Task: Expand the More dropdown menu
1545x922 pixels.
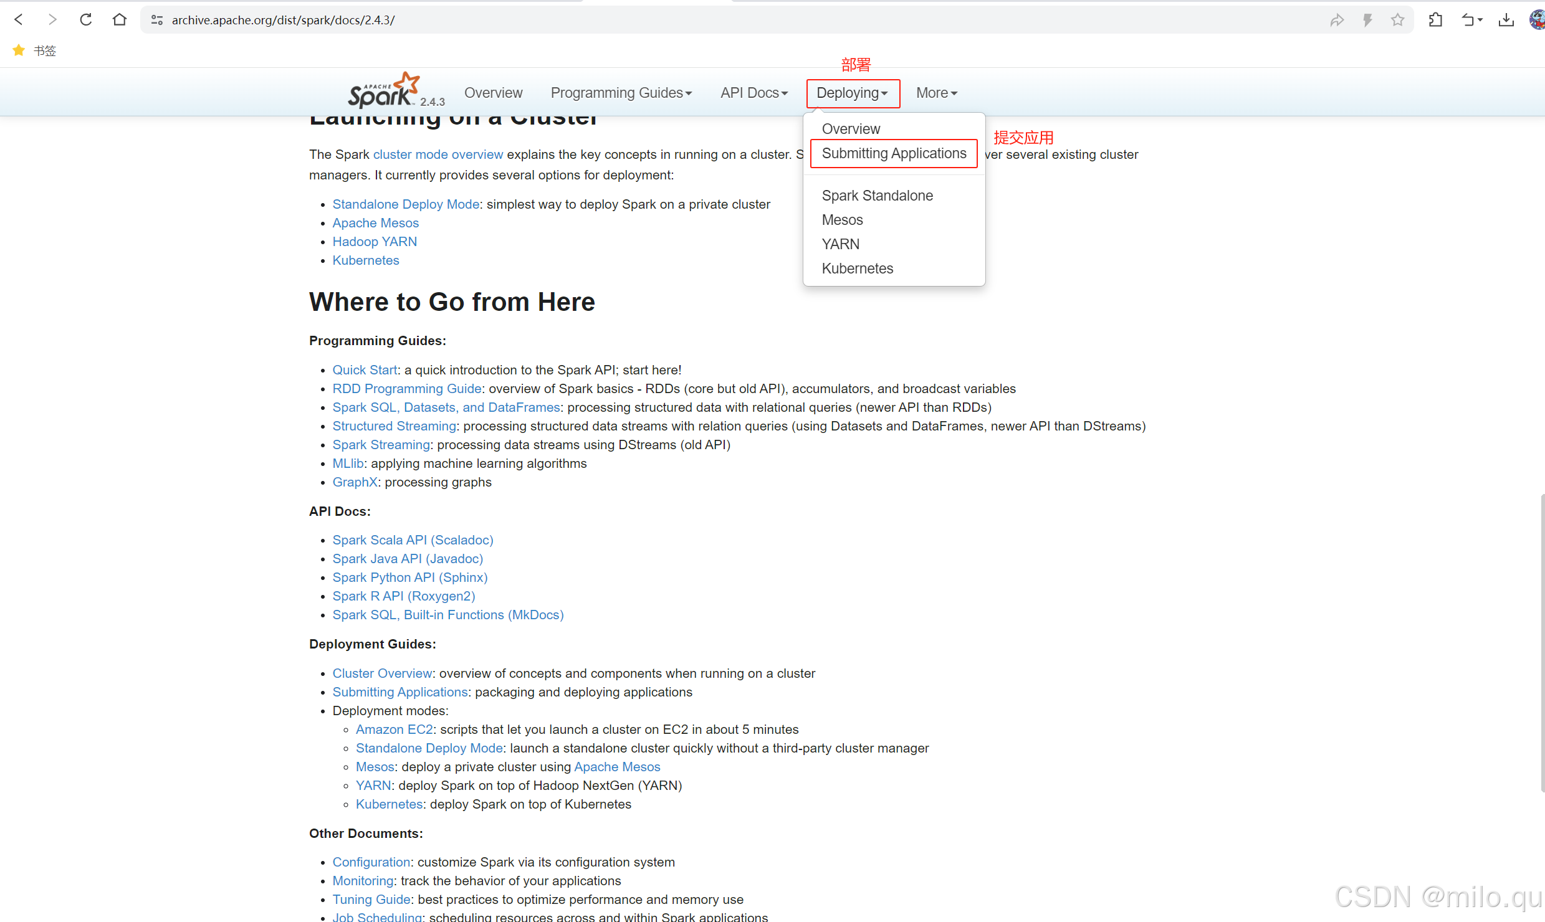Action: pyautogui.click(x=935, y=93)
